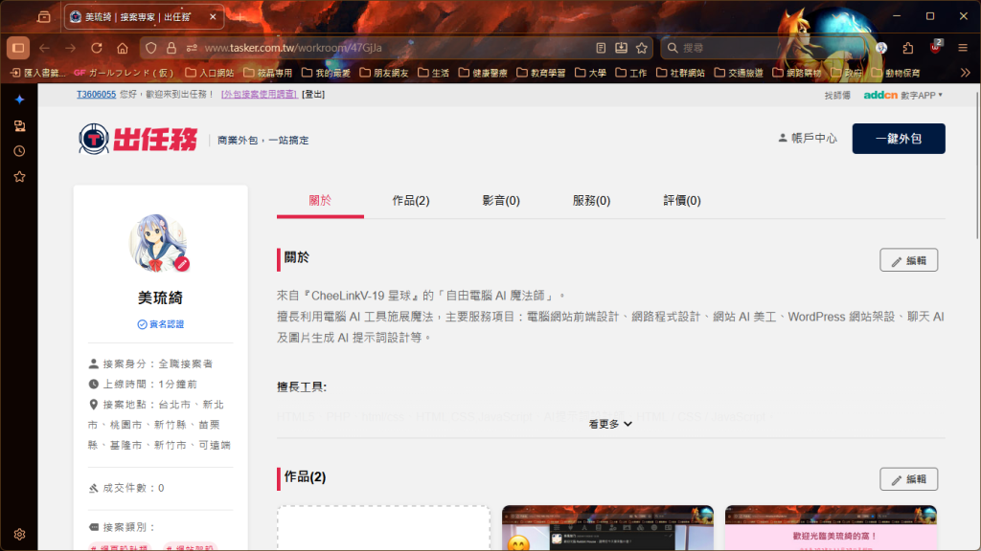Screen dimensions: 981x551
Task: Expand the 看更多 section
Action: point(610,424)
